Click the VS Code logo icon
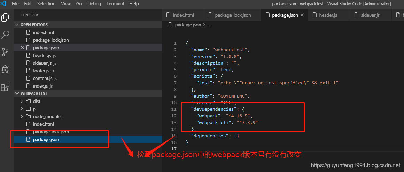 click(3, 3)
